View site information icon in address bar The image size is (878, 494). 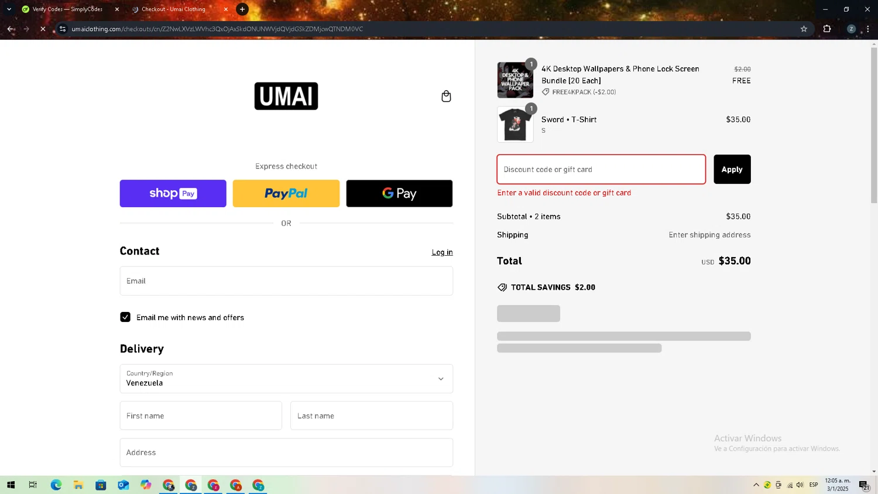coord(63,29)
